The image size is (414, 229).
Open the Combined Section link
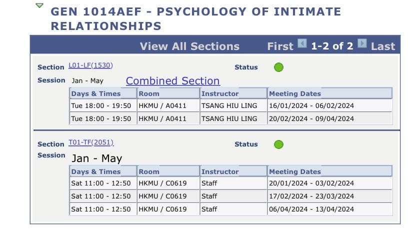click(172, 81)
